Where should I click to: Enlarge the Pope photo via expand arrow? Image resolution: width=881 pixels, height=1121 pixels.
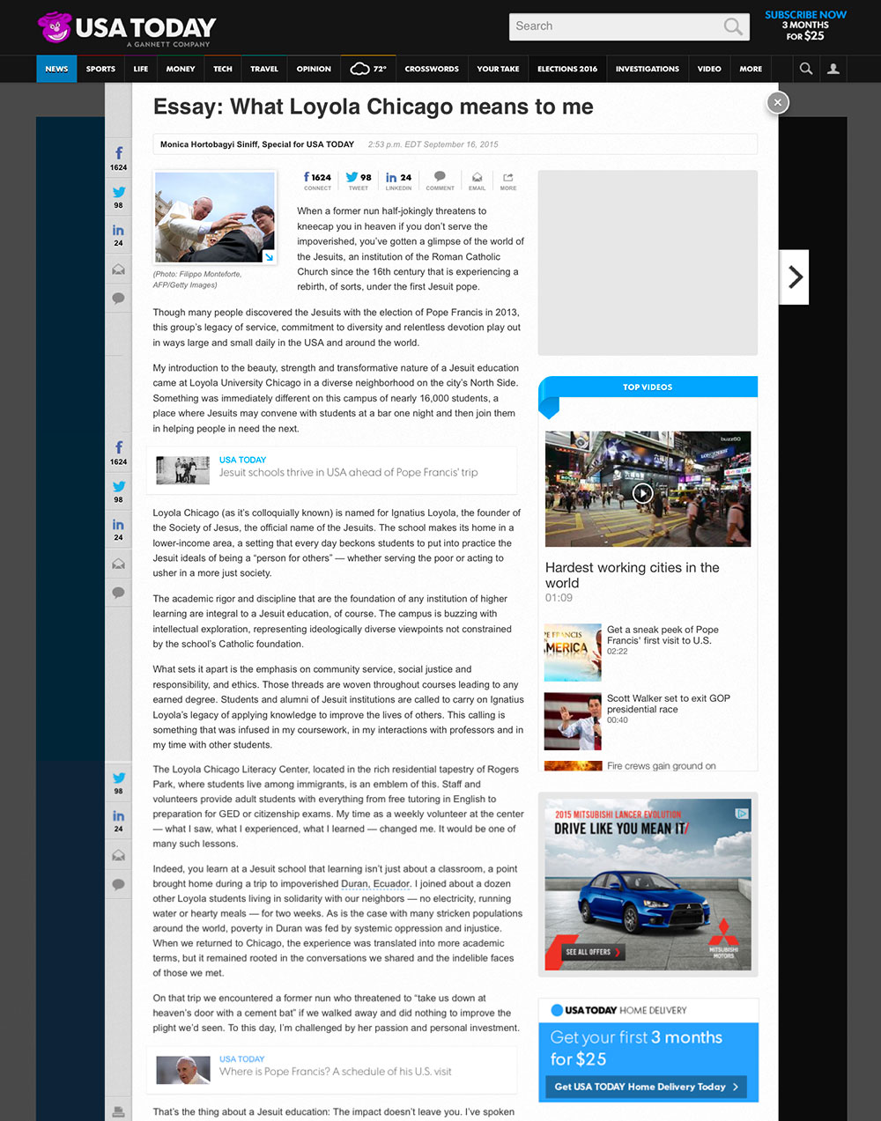(x=268, y=256)
